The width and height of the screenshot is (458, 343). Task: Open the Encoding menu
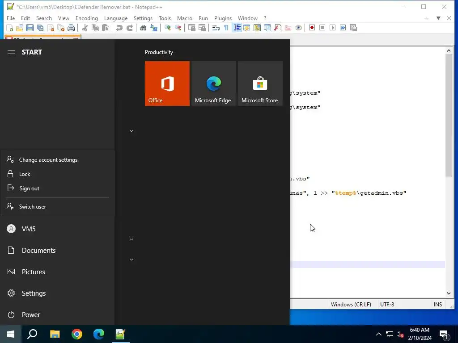[x=87, y=18]
